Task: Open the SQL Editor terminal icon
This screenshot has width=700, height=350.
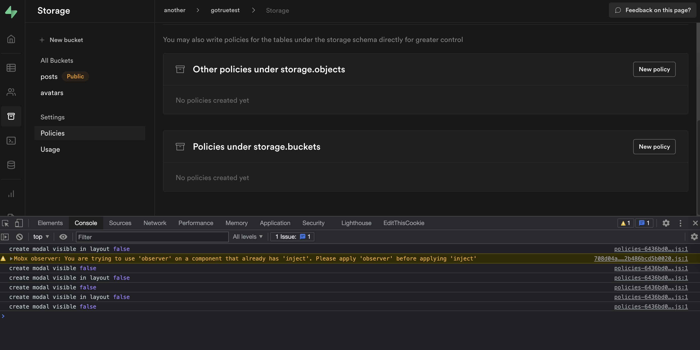Action: 11,140
